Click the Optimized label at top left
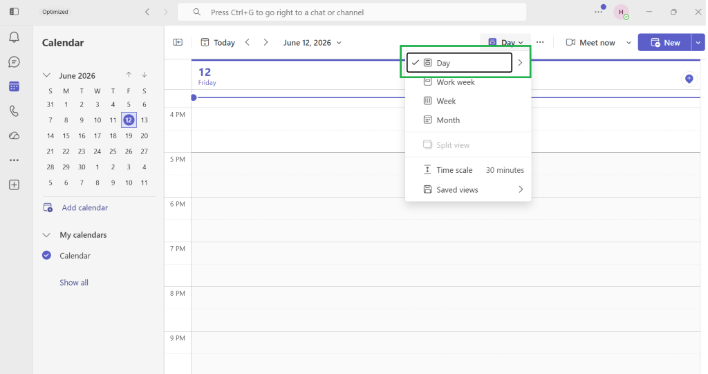Image resolution: width=708 pixels, height=374 pixels. (x=55, y=12)
